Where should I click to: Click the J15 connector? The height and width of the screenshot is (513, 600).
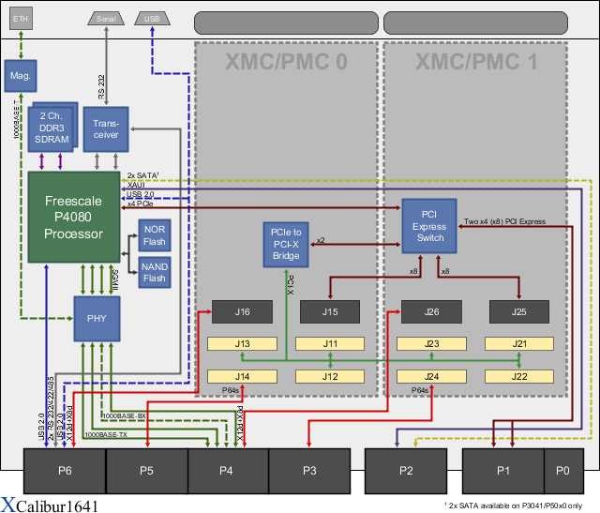click(x=330, y=312)
